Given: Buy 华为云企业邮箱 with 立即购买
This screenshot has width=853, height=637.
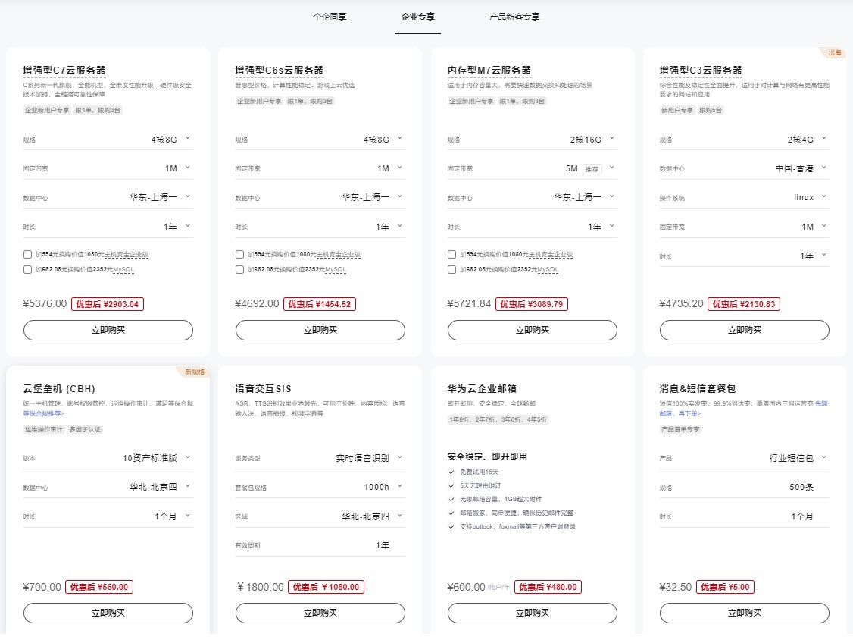Looking at the screenshot, I should pos(533,613).
